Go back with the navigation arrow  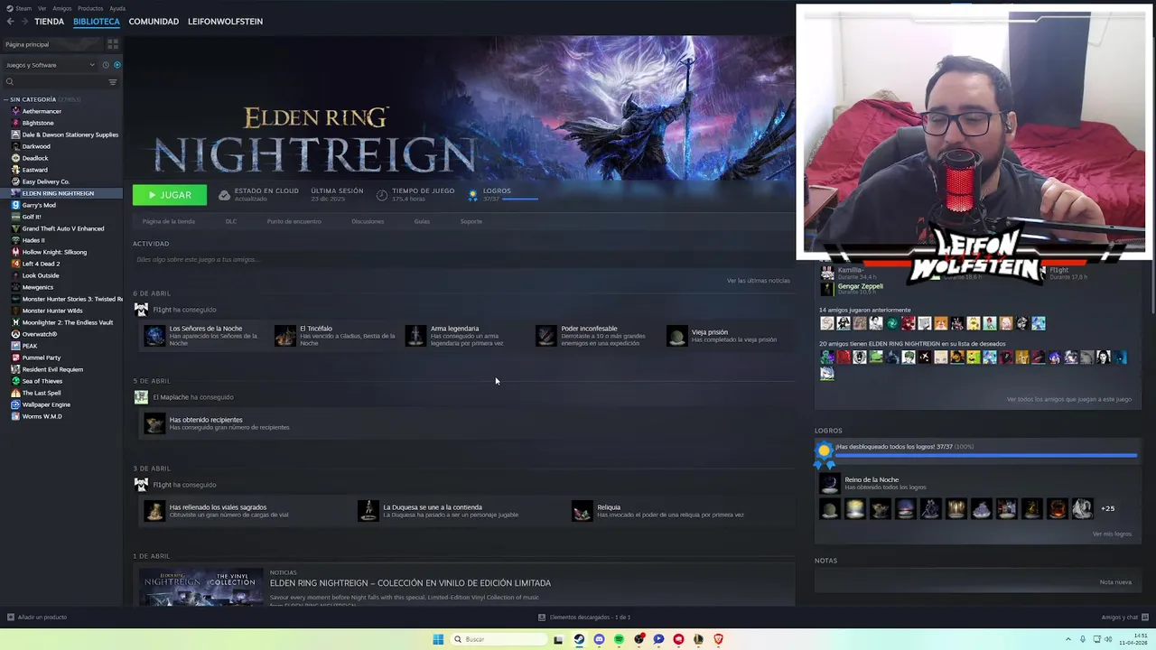pyautogui.click(x=11, y=22)
